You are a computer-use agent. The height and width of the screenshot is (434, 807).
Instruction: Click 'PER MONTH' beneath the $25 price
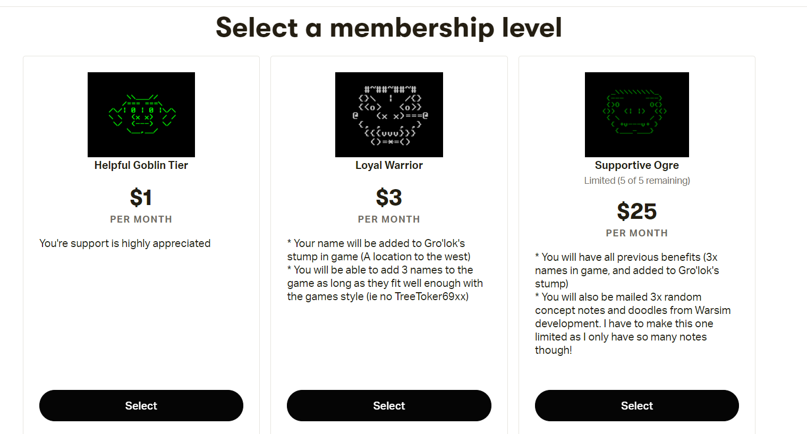click(x=636, y=233)
